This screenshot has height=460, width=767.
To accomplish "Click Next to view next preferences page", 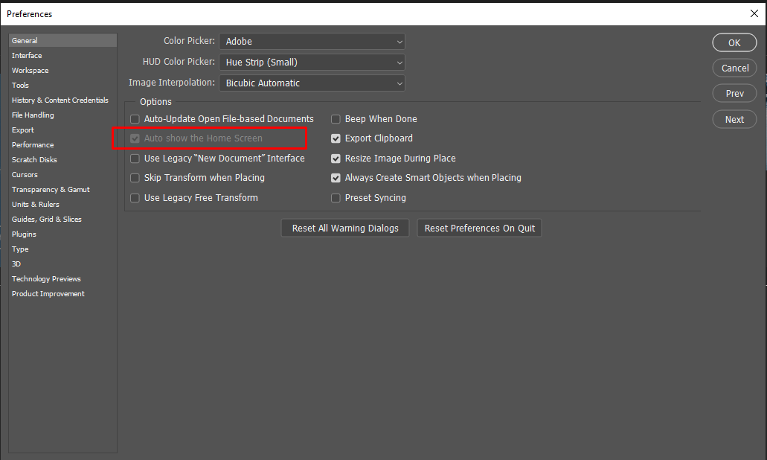I will pos(734,119).
